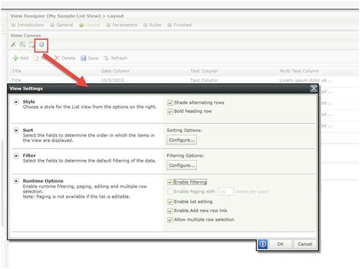Click the Title column header
The height and width of the screenshot is (269, 360).
pyautogui.click(x=55, y=71)
